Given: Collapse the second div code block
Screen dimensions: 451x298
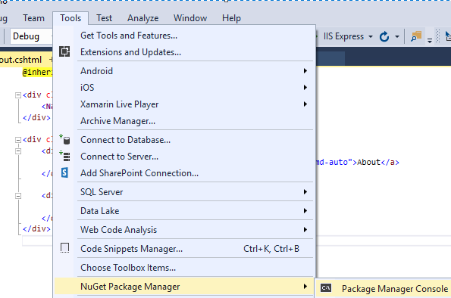Looking at the screenshot, I should [18, 140].
